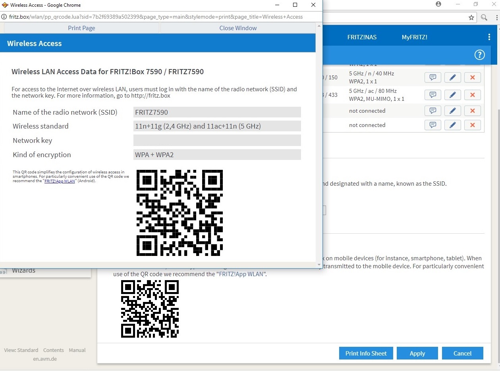Click the 'Kind of encryption' label

click(42, 155)
